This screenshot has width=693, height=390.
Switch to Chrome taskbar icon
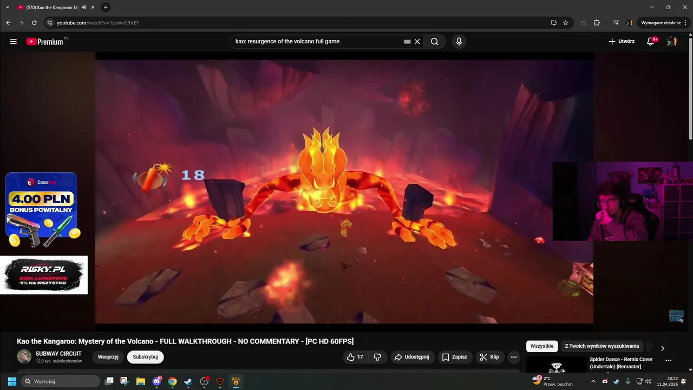172,381
